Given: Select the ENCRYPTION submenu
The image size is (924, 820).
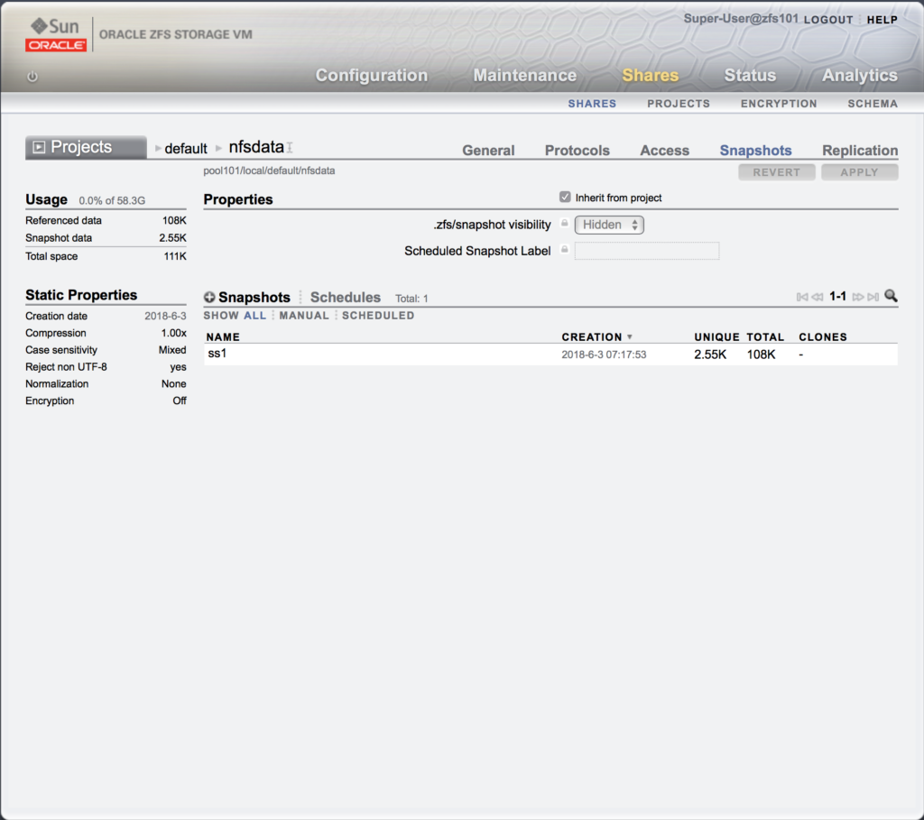Looking at the screenshot, I should (x=779, y=104).
